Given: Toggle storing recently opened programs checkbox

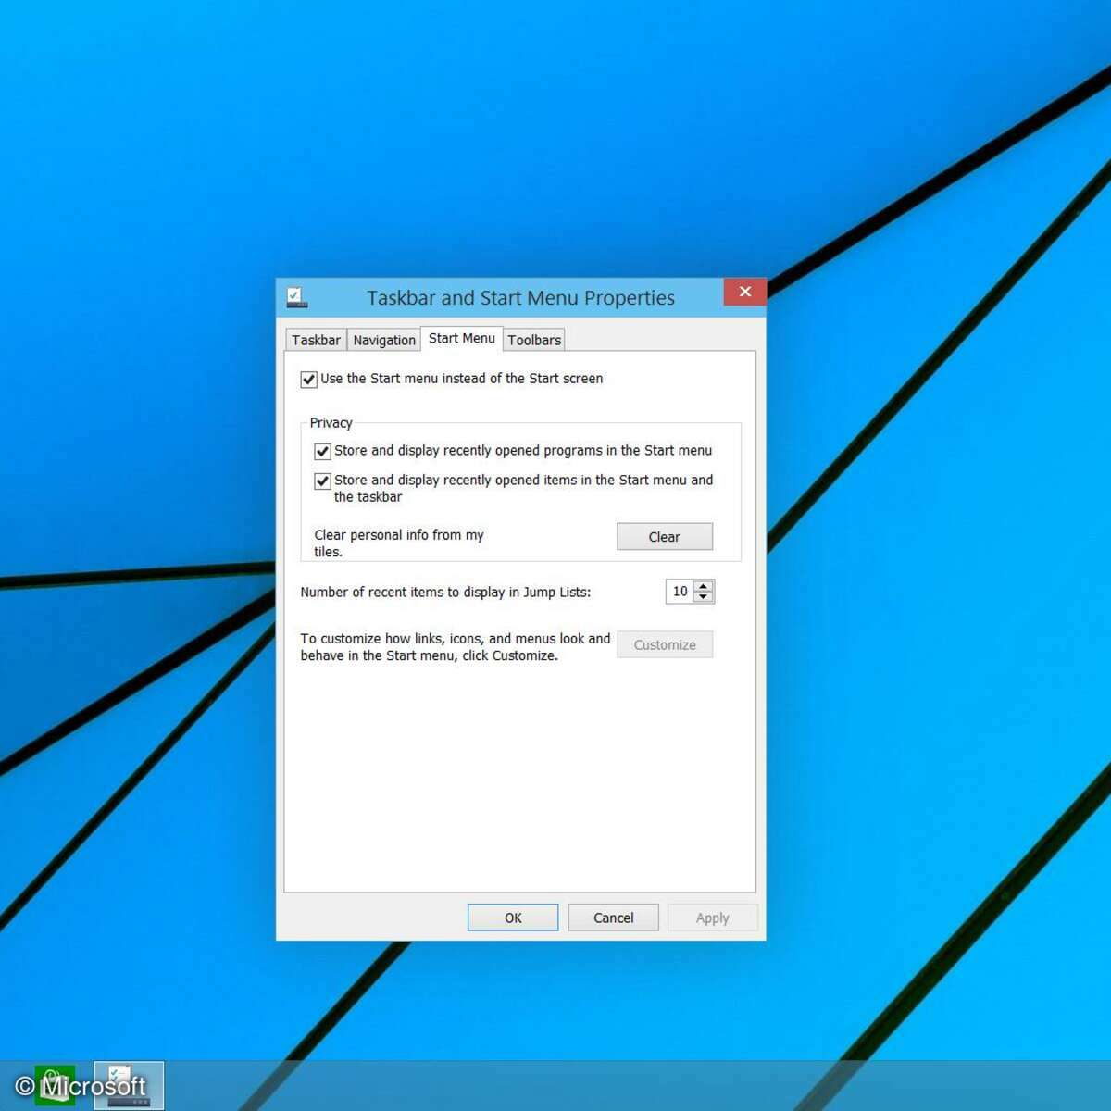Looking at the screenshot, I should (x=322, y=452).
